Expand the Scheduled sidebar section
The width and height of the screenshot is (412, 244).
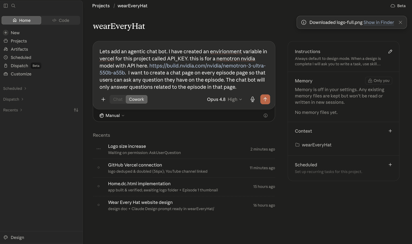pyautogui.click(x=15, y=88)
